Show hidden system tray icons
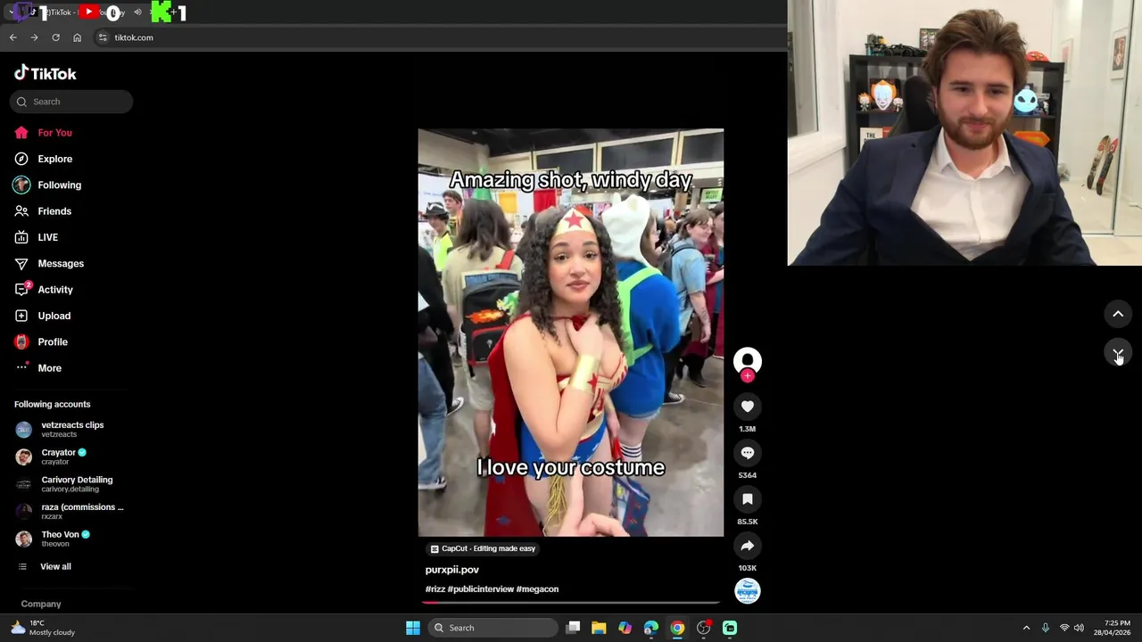1142x642 pixels. click(1026, 628)
